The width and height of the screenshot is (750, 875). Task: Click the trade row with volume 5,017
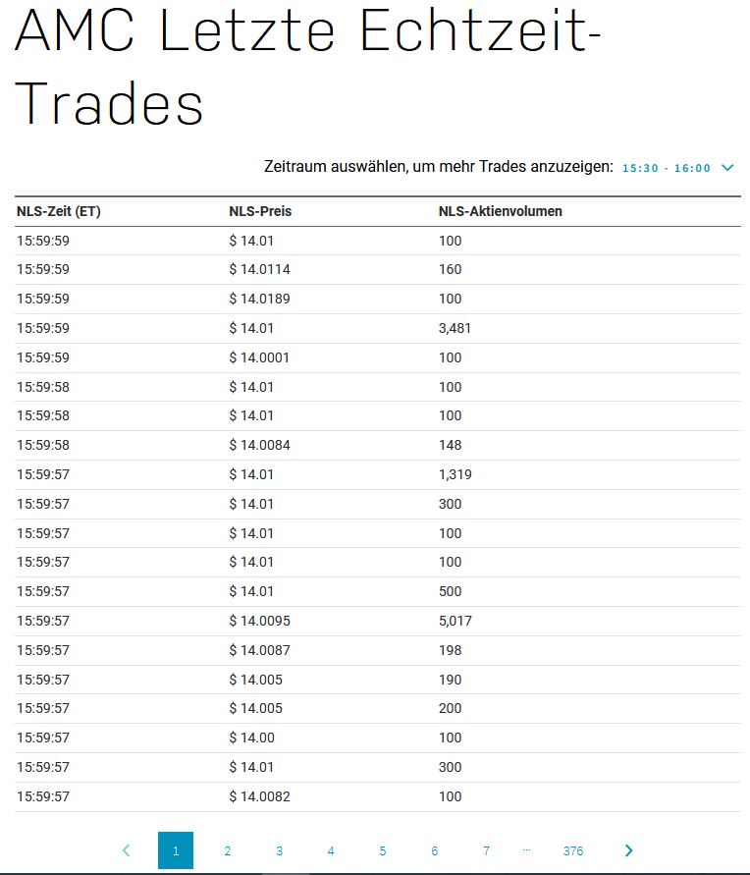[373, 621]
